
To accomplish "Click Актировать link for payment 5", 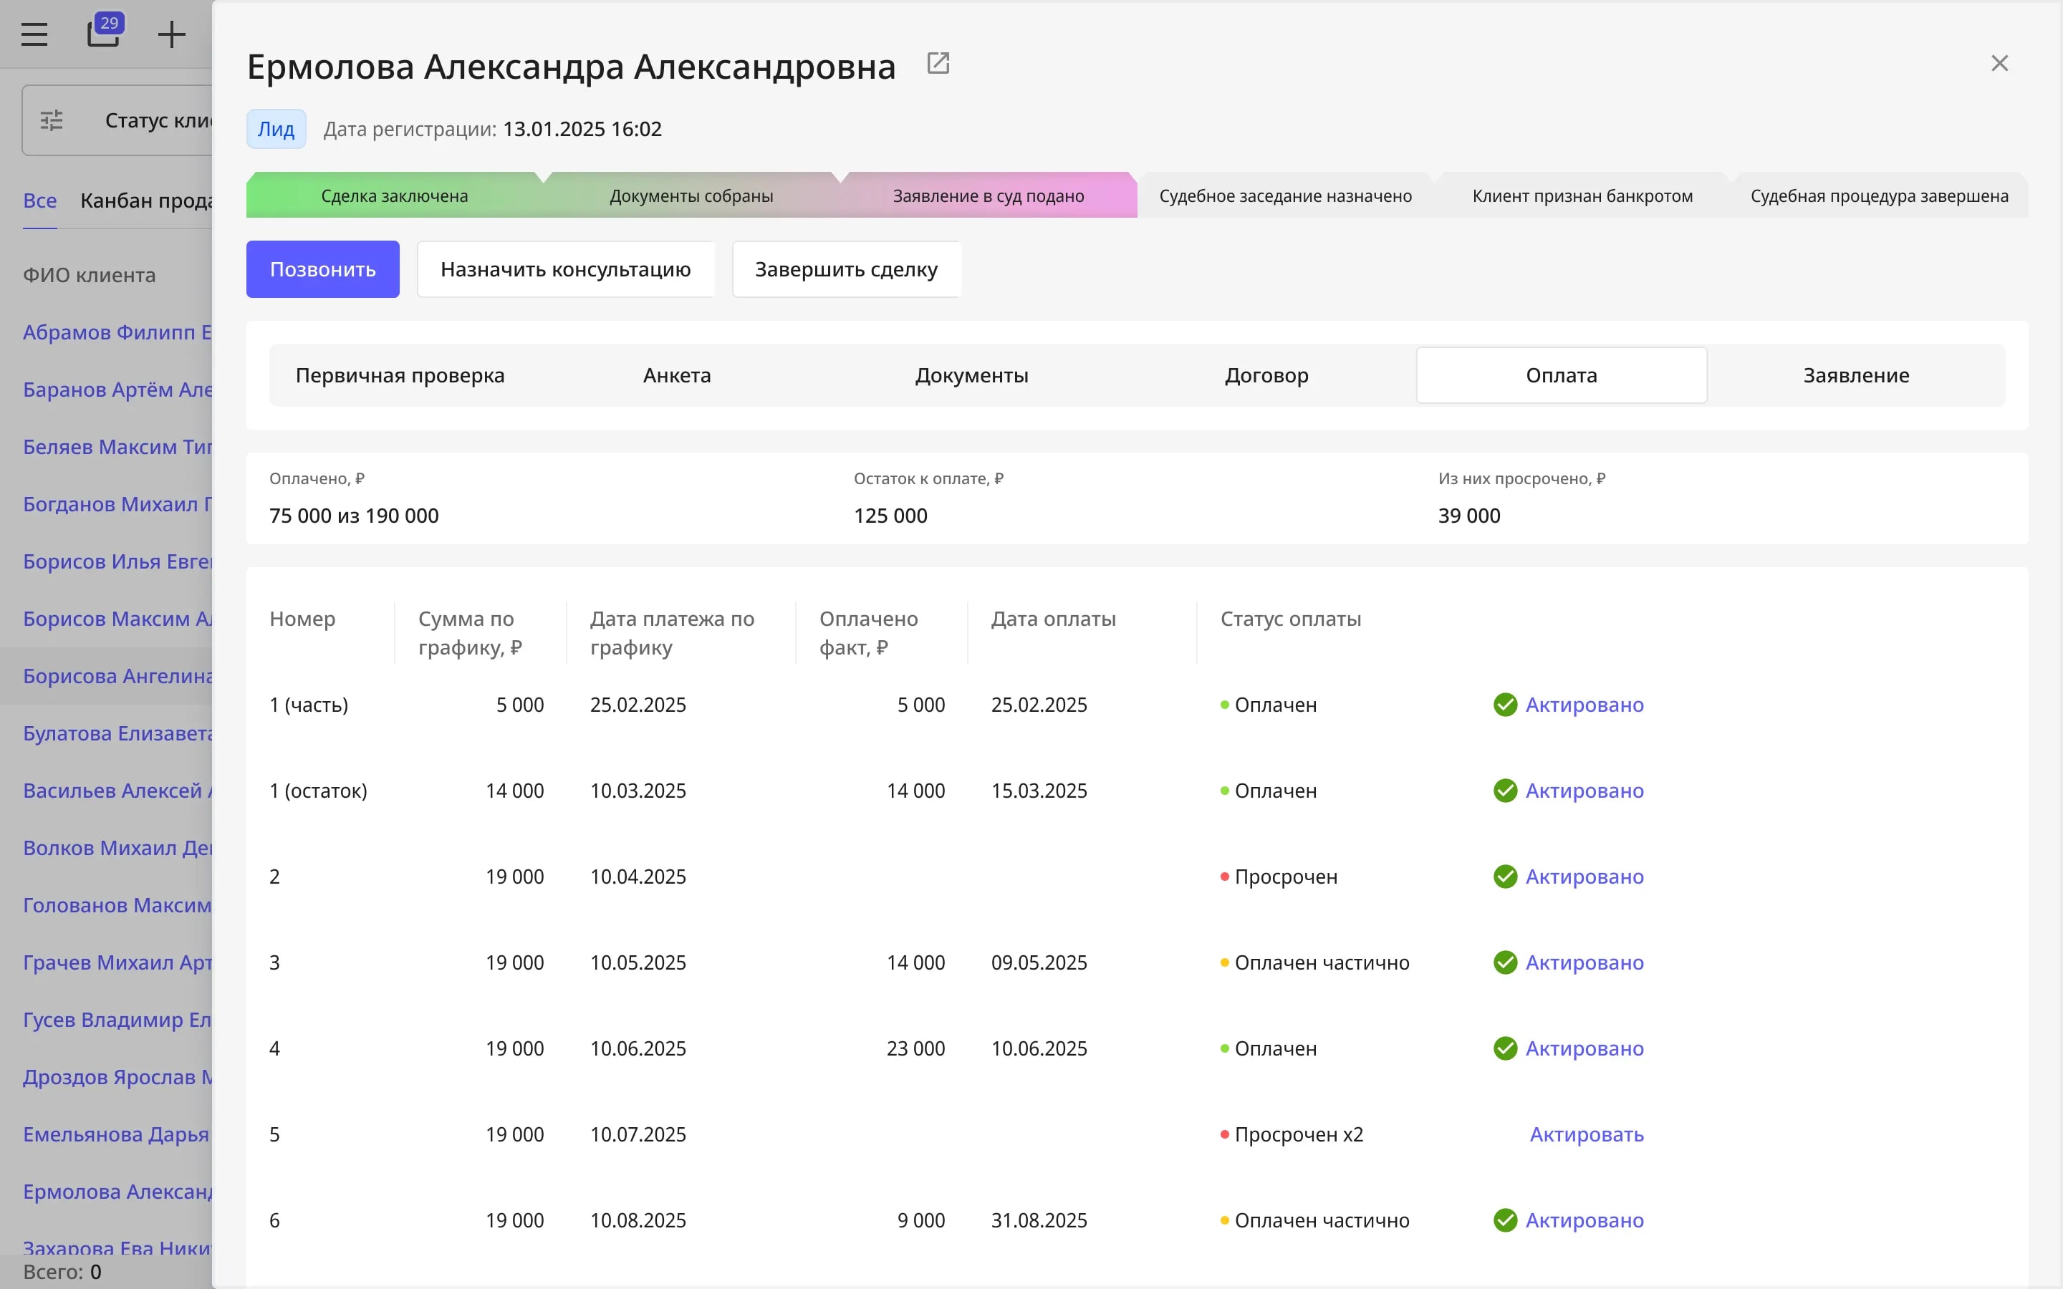I will 1587,1135.
